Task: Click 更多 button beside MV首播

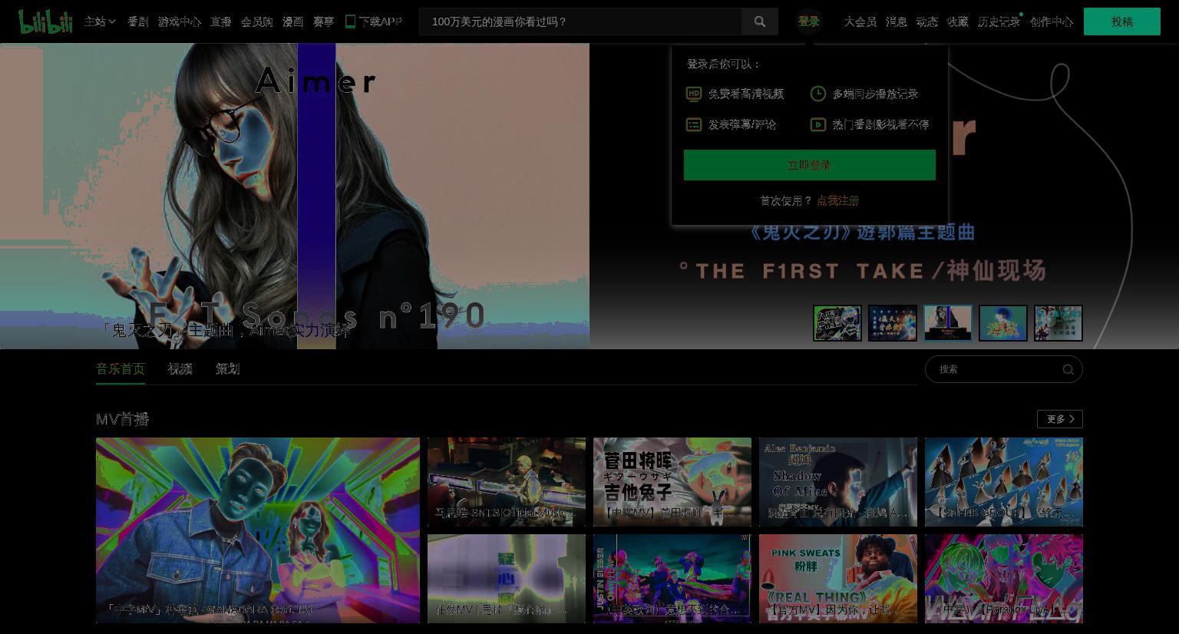Action: click(1060, 419)
